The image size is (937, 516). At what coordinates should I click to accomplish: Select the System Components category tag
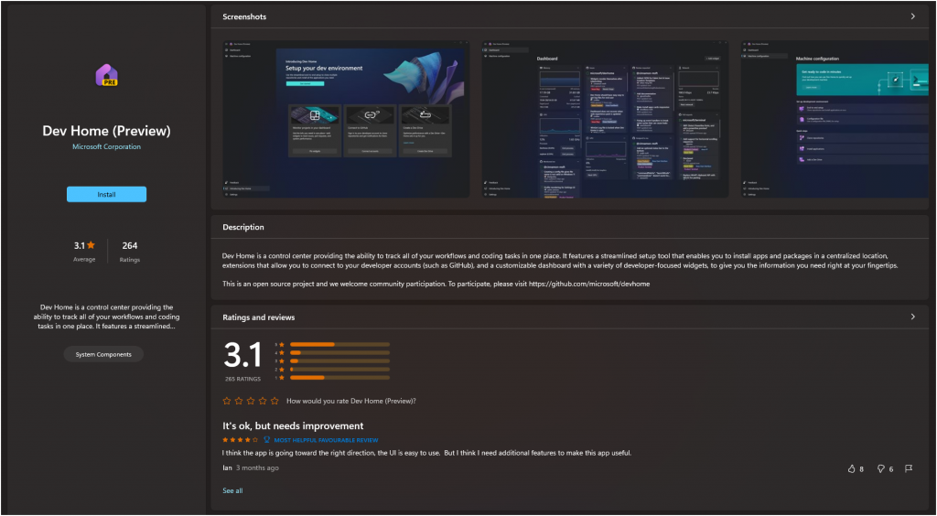103,354
